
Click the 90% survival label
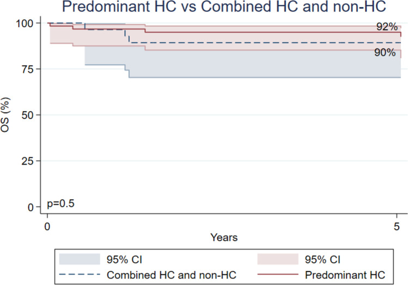[x=385, y=53]
